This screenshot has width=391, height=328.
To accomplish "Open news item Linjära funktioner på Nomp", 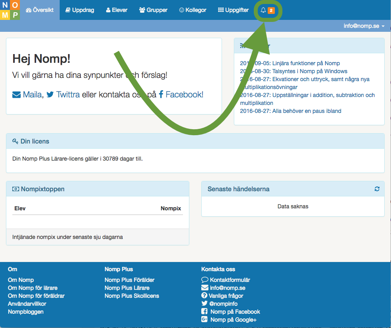I will 290,63.
